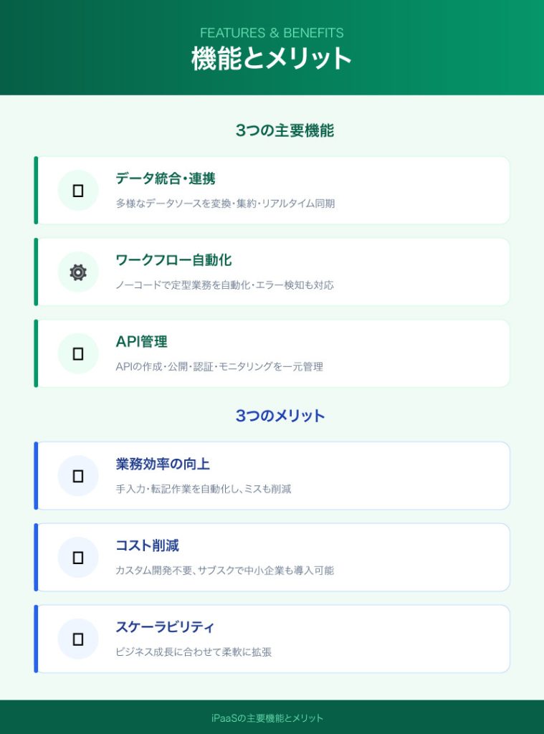This screenshot has height=734, width=544.
Task: Click the 3つのメリット section heading
Action: point(280,416)
